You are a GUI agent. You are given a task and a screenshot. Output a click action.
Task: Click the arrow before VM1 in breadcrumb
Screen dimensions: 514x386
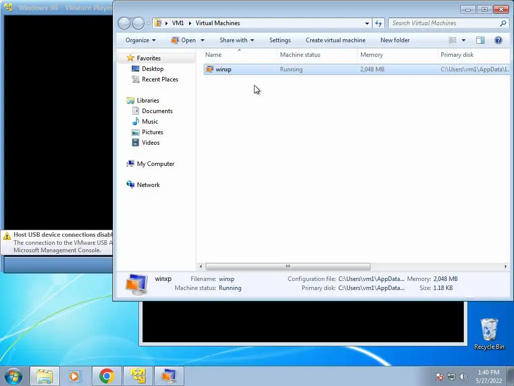tap(167, 23)
